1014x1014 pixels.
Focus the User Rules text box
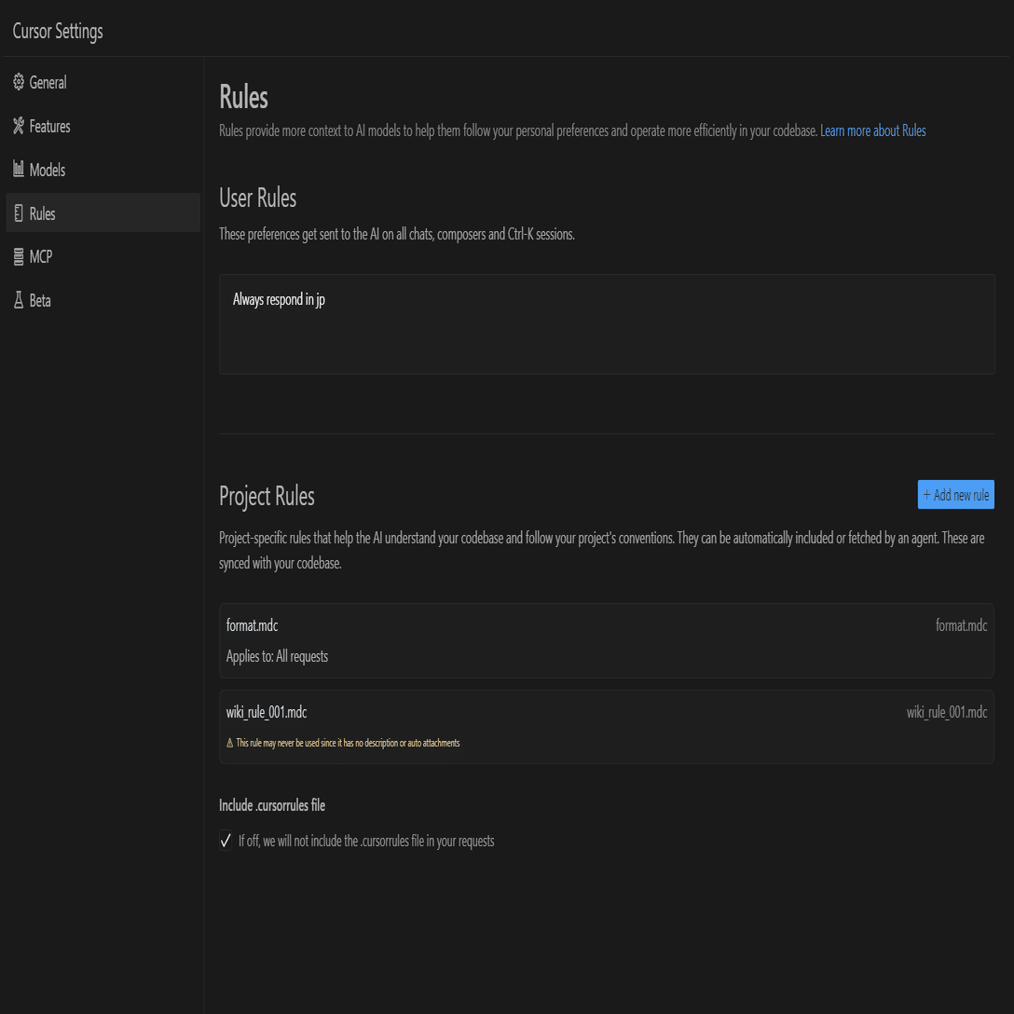[607, 324]
